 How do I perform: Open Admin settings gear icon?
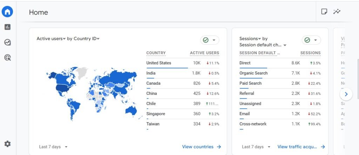pos(8,144)
